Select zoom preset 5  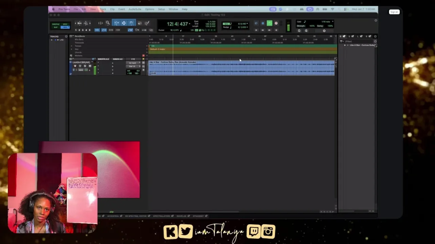point(89,30)
